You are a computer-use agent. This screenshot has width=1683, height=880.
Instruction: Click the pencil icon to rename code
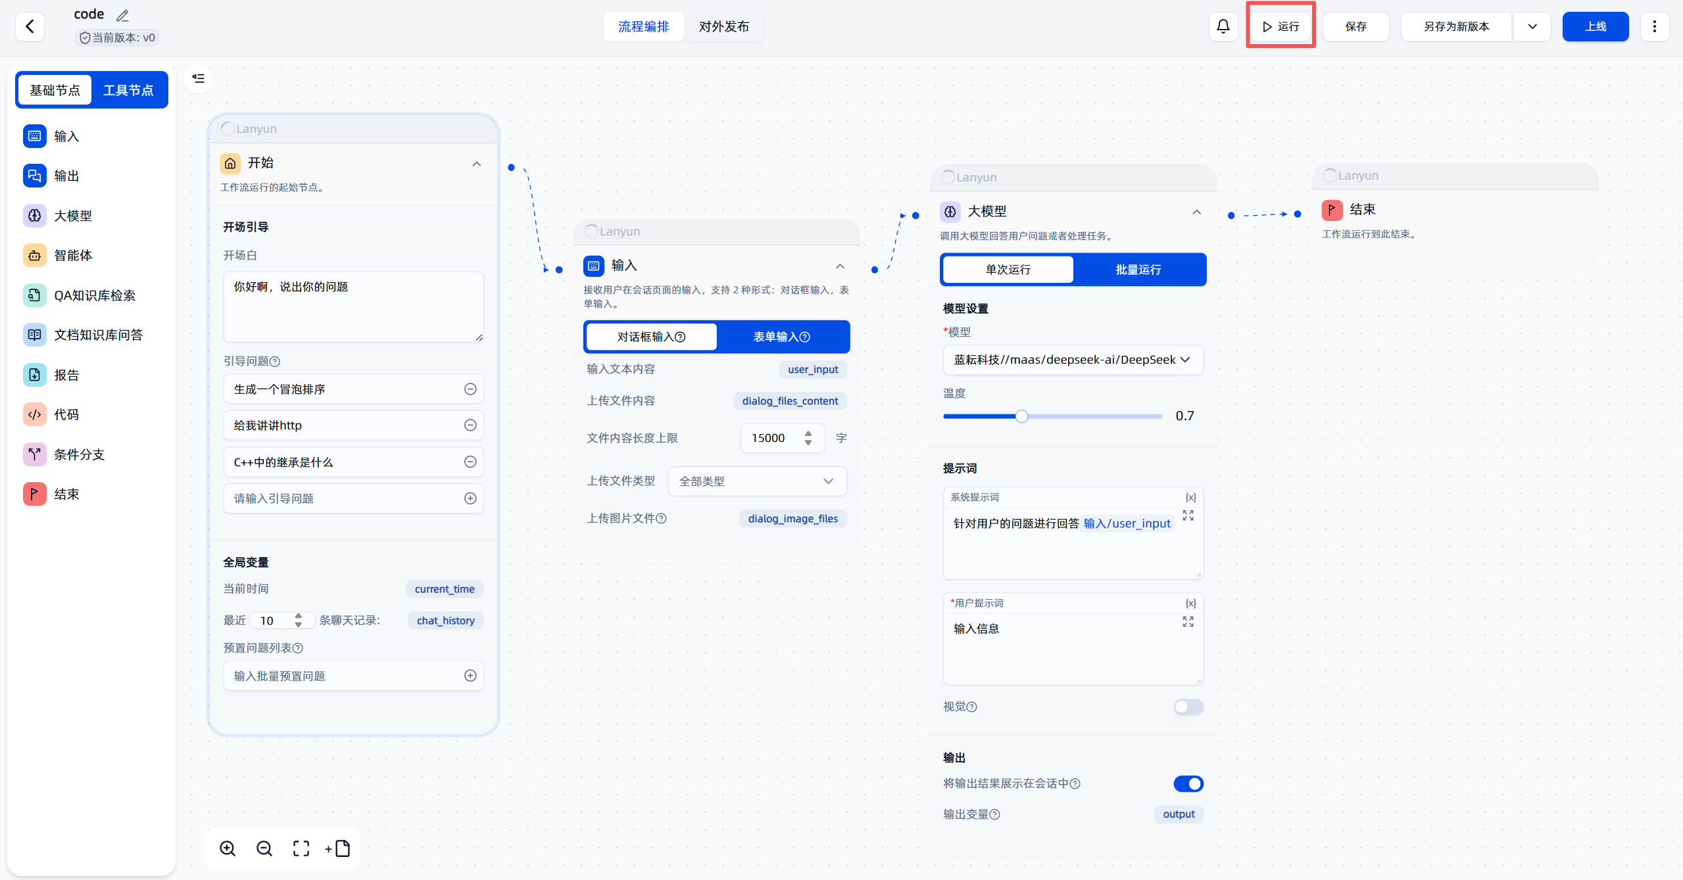[x=122, y=15]
